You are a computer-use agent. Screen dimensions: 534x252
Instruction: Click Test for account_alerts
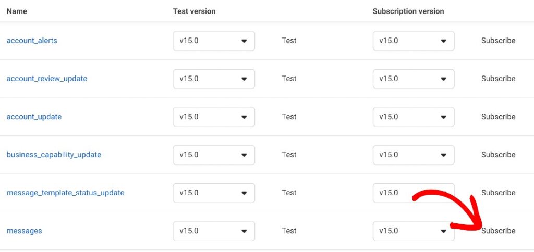pos(289,41)
